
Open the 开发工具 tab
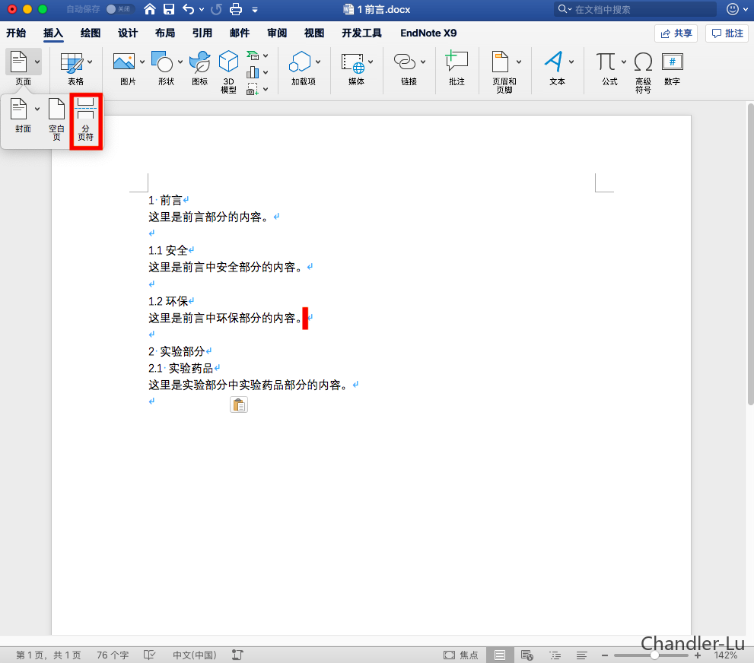point(361,33)
